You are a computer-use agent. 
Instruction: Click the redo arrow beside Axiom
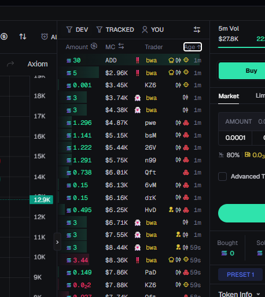coord(10,64)
